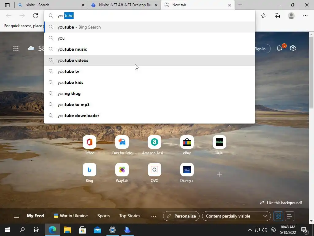Open Task View on the taskbar
The image size is (314, 236).
point(37,230)
